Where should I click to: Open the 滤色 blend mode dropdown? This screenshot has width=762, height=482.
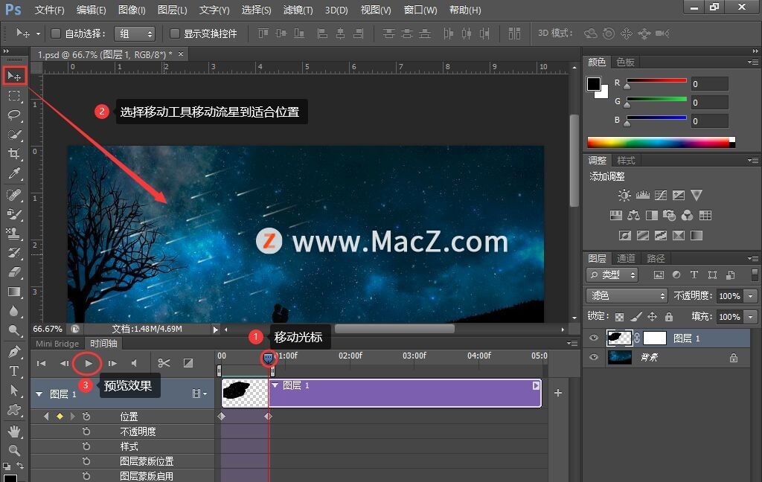tap(627, 295)
